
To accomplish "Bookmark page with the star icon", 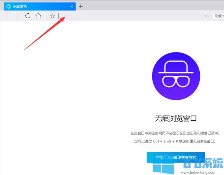I will point(53,16).
